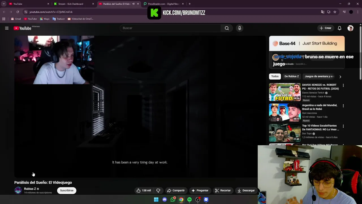Open Rubius Z channel avatar
This screenshot has height=204, width=362.
[x=18, y=190]
